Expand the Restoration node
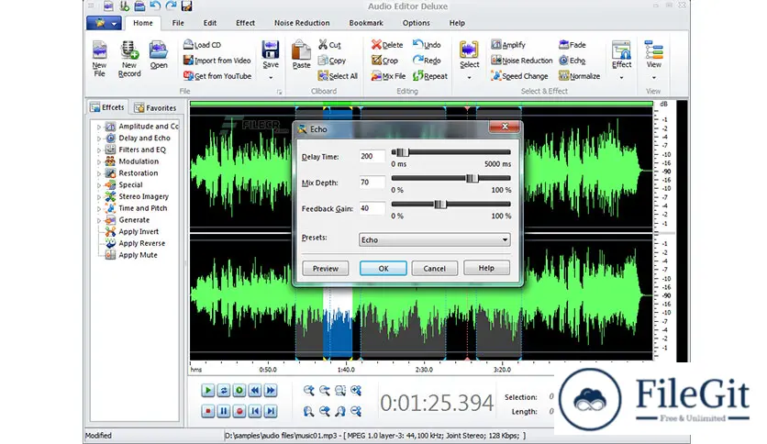Screen dimensions: 767x444 click(x=99, y=173)
